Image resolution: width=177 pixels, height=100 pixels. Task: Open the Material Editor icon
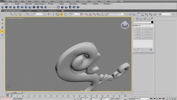pyautogui.click(x=155, y=14)
